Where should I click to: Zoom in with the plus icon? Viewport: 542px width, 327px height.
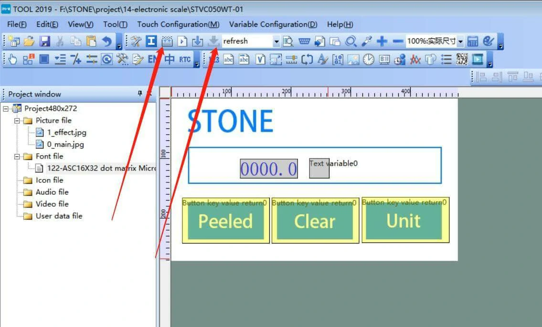point(382,41)
